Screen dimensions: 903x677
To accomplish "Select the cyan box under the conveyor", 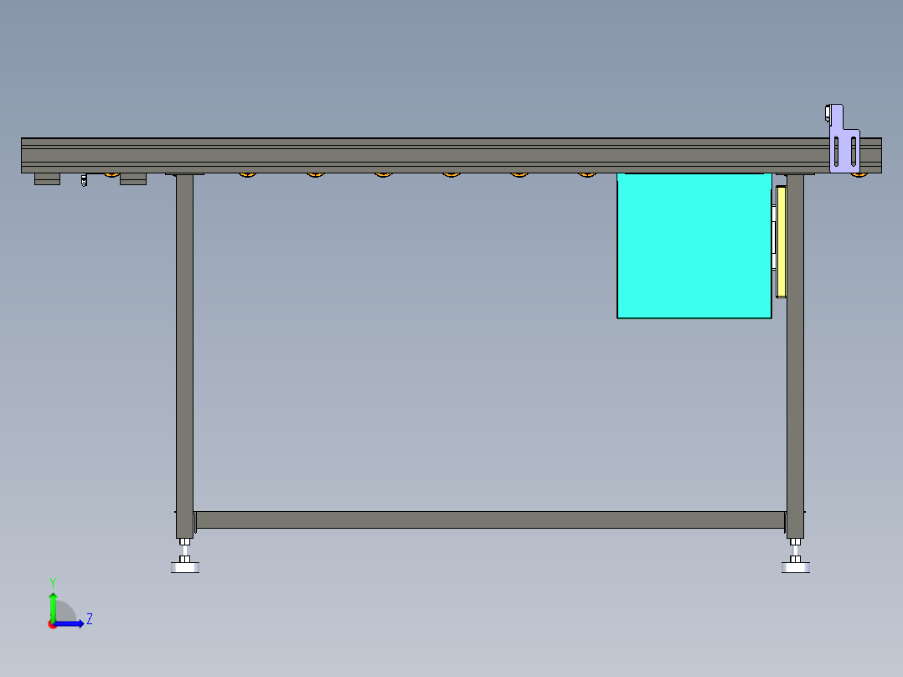I will coord(694,245).
